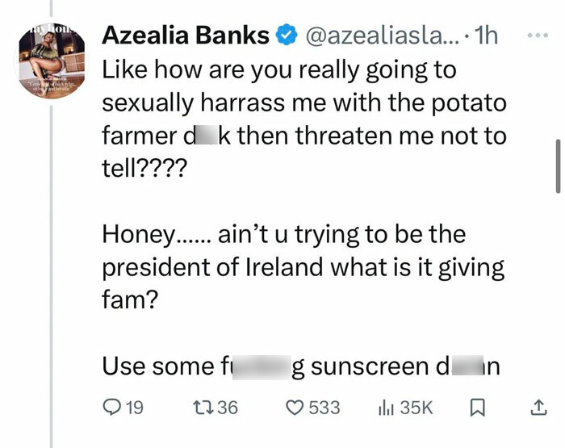Open the three-dot more options menu
This screenshot has width=565, height=448.
[536, 37]
